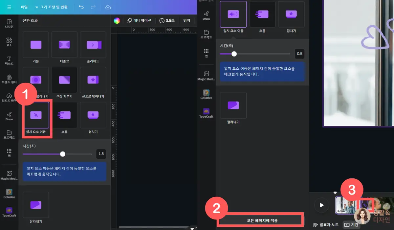The image size is (394, 230).
Task: Open the 파일 menu
Action: (23, 7)
